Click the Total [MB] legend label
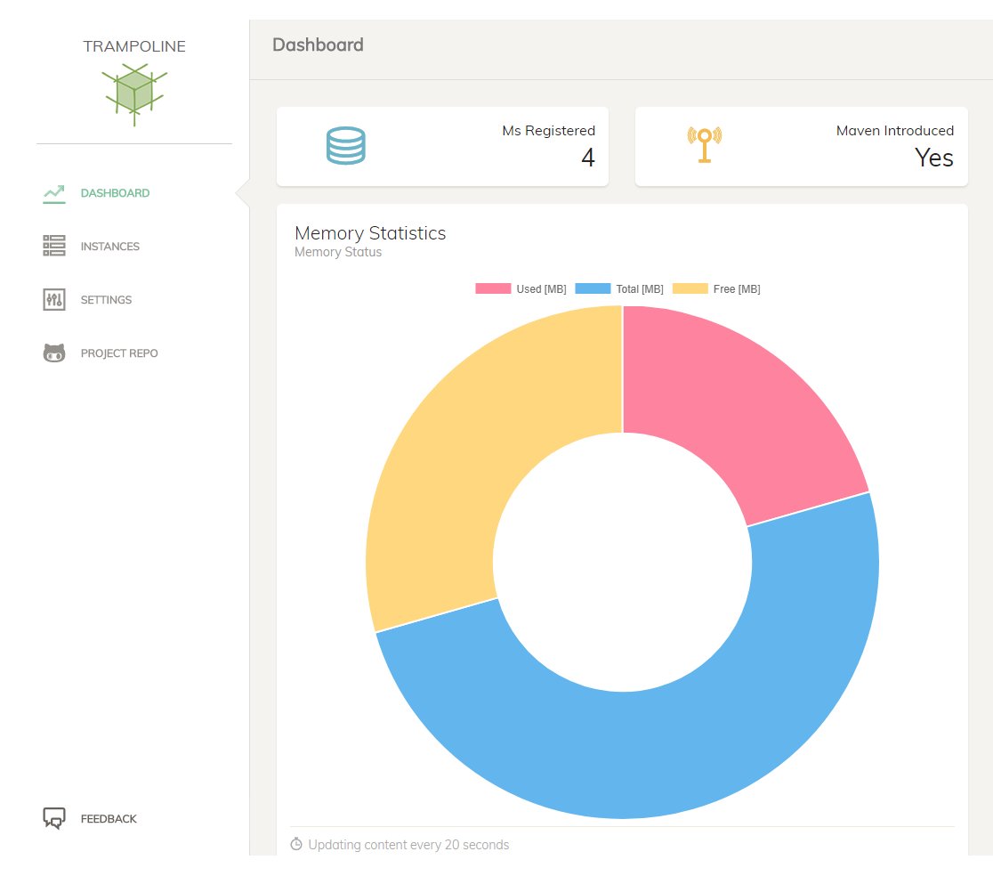Screen dimensions: 993x876 640,288
